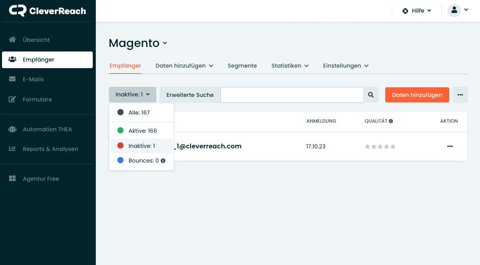Click the robot icon beside Automation THEA
The image size is (480, 265).
pyautogui.click(x=12, y=129)
